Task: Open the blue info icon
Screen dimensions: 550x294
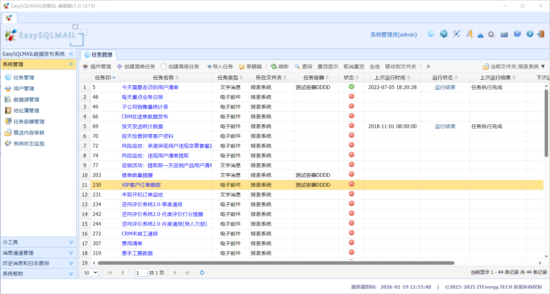Action: [x=530, y=34]
